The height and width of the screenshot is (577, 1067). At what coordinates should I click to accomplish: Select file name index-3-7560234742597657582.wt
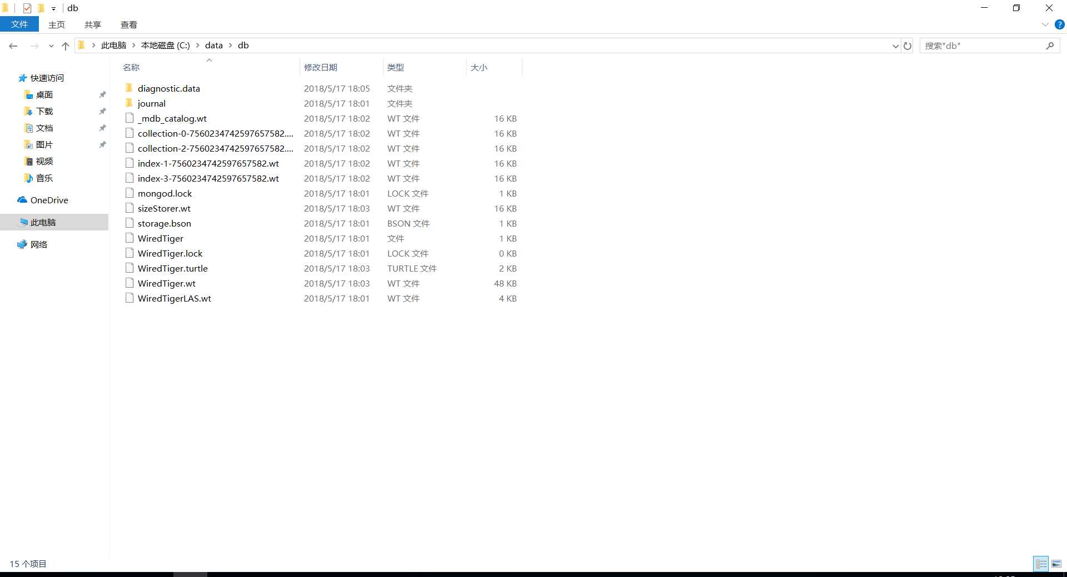pyautogui.click(x=208, y=179)
